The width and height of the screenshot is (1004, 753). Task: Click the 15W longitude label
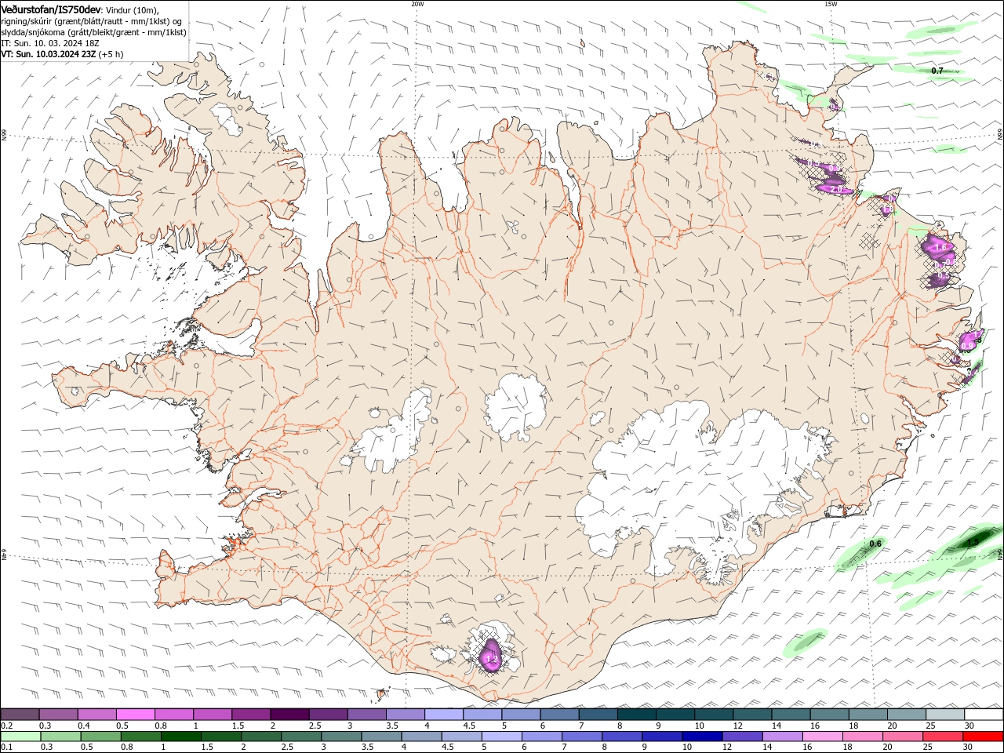point(831,4)
